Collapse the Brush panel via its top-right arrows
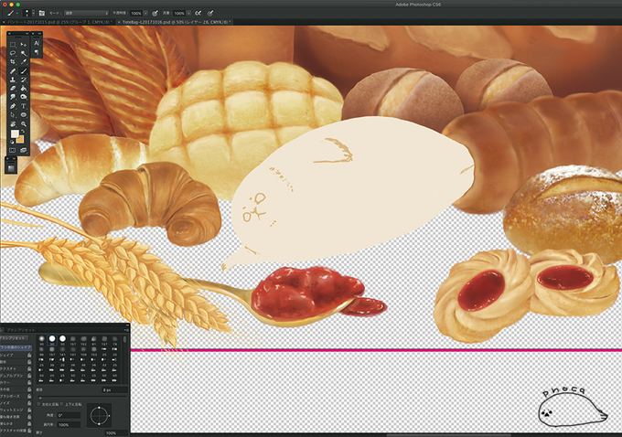 coord(127,325)
